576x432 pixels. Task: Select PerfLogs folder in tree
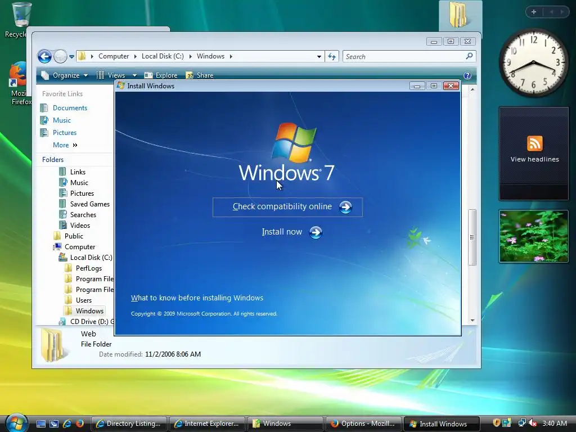click(88, 268)
